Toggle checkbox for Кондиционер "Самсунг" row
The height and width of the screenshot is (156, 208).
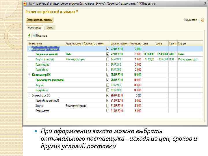[x=107, y=49]
